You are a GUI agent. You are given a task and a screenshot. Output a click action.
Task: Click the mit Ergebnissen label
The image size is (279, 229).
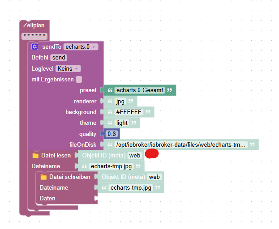(x=52, y=80)
